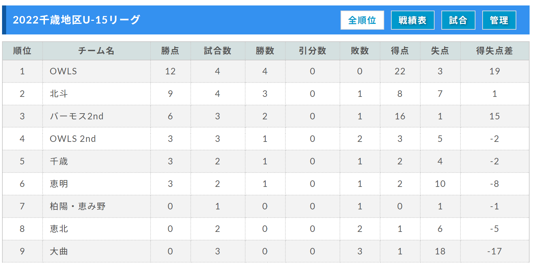Image resolution: width=533 pixels, height=266 pixels.
Task: Click the 得失点差 column header
Action: tap(495, 51)
